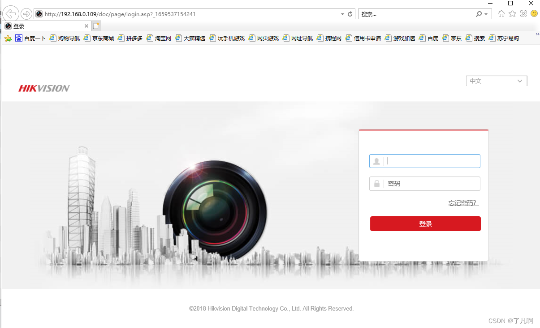Click the smiley feedback icon

pyautogui.click(x=534, y=14)
